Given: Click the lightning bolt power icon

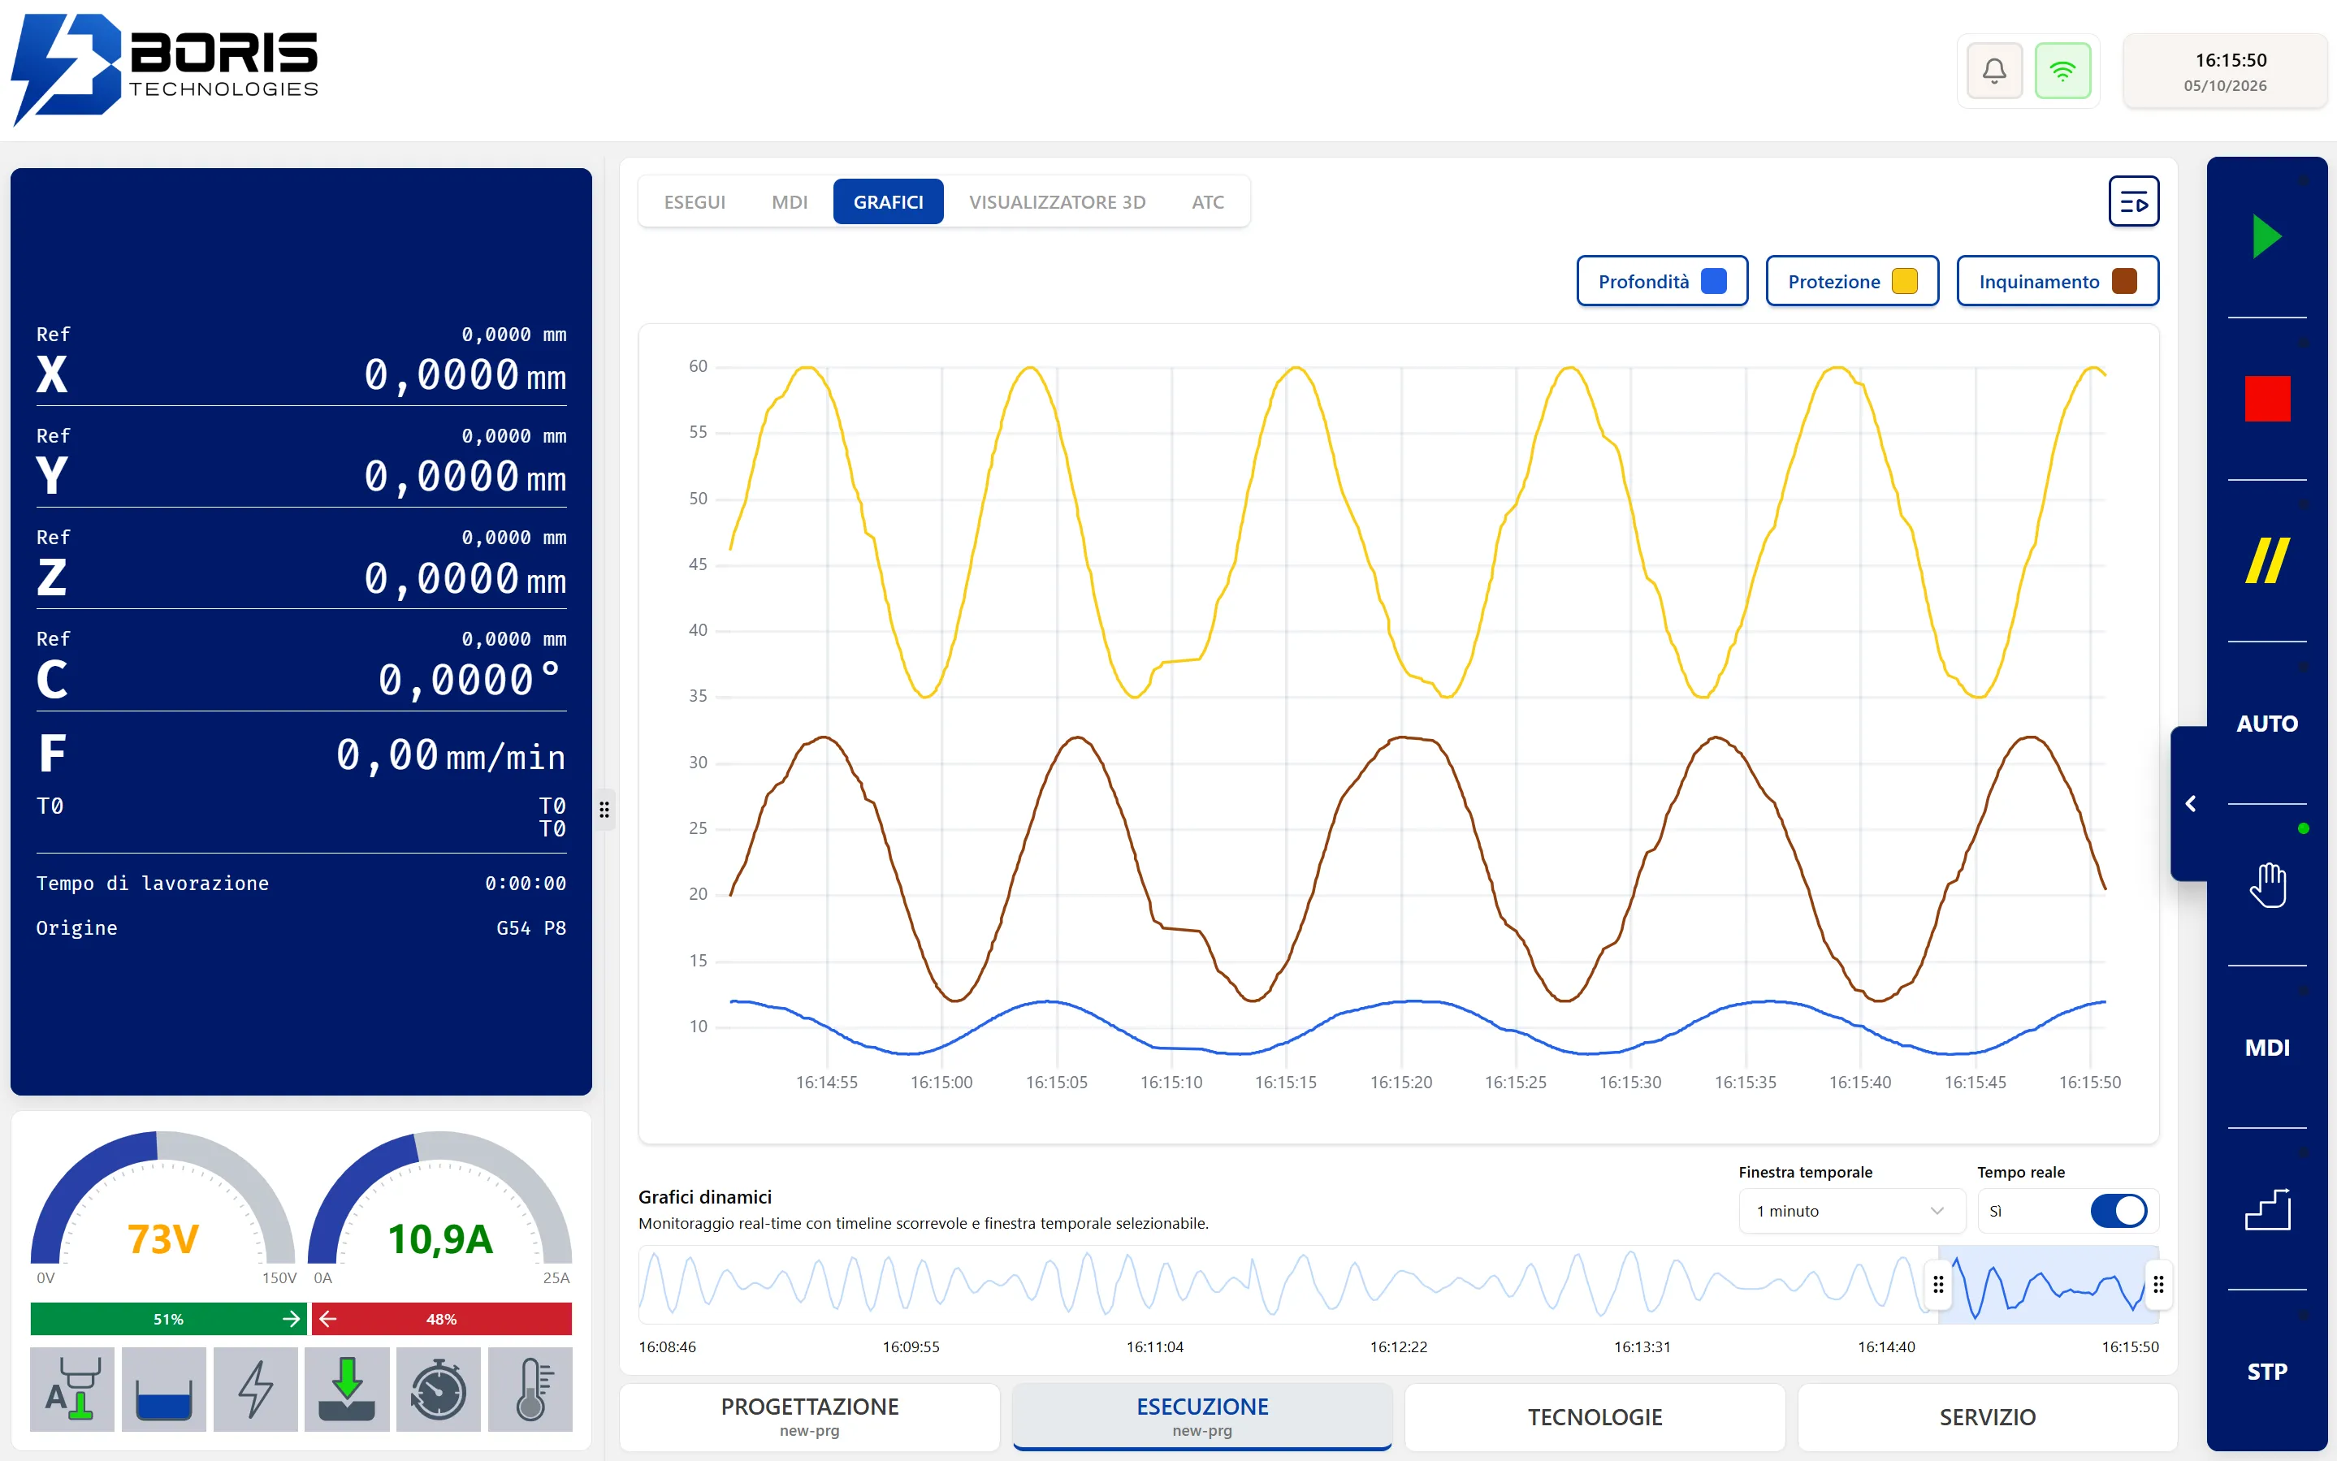Looking at the screenshot, I should [x=255, y=1389].
